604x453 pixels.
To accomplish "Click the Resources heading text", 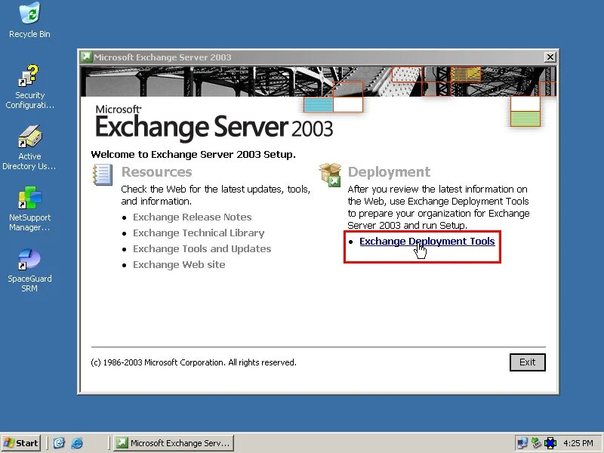I will [156, 172].
